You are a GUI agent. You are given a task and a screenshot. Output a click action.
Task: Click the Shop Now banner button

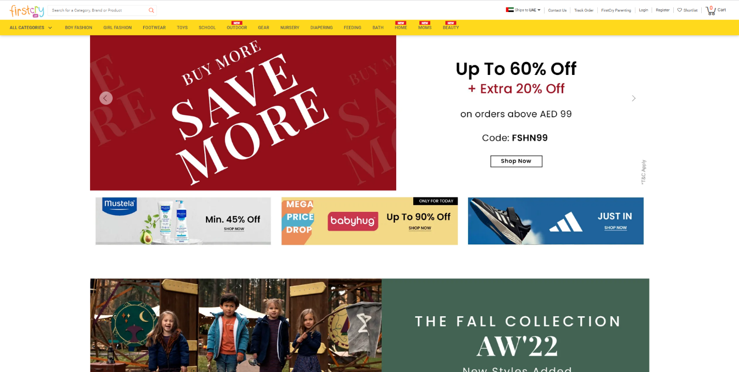pos(516,161)
